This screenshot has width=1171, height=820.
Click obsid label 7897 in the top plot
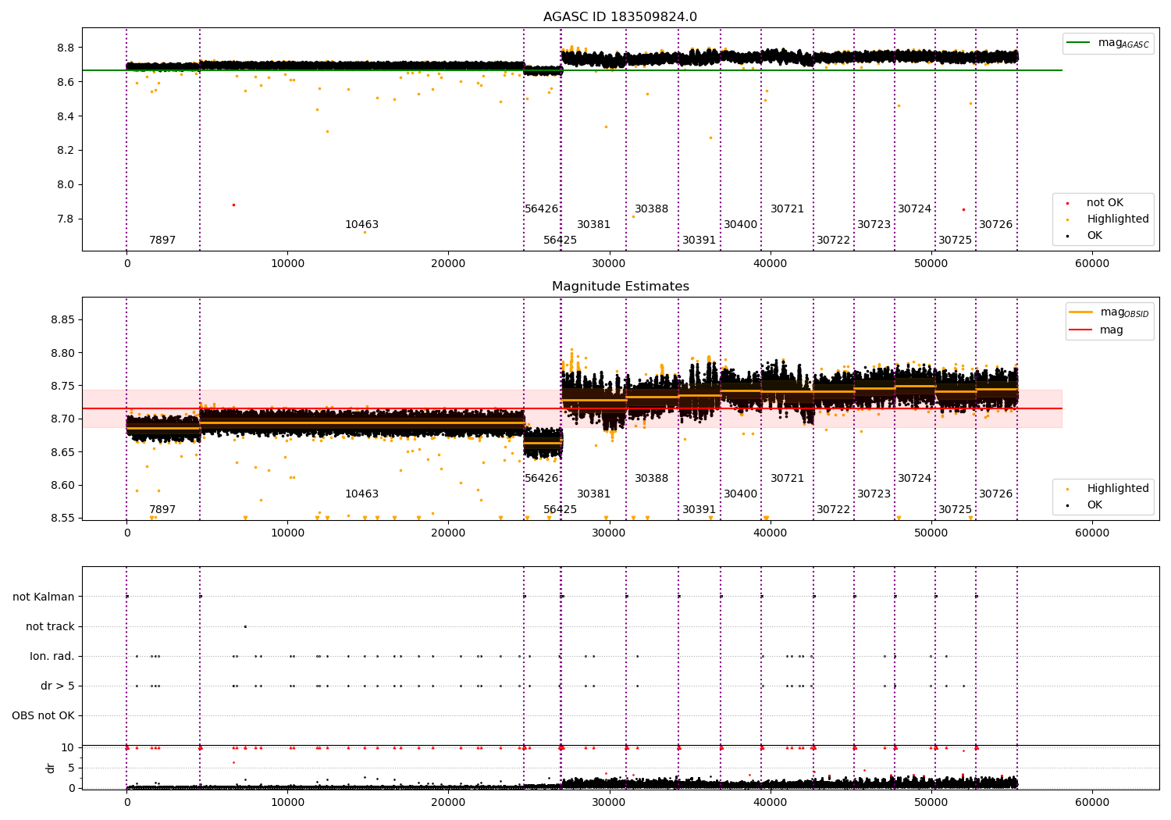pyautogui.click(x=162, y=241)
